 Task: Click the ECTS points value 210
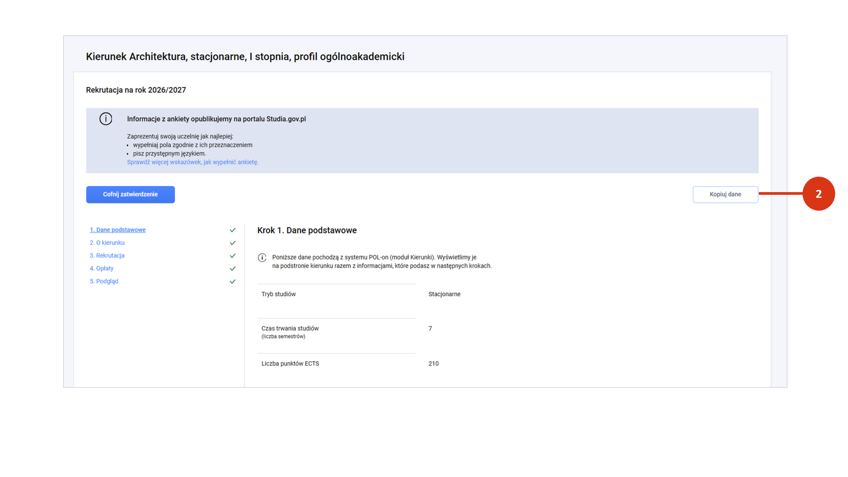(433, 363)
